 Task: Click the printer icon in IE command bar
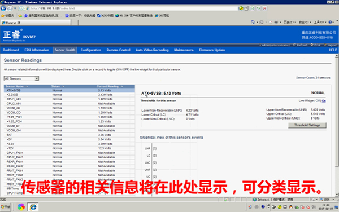(x=276, y=22)
